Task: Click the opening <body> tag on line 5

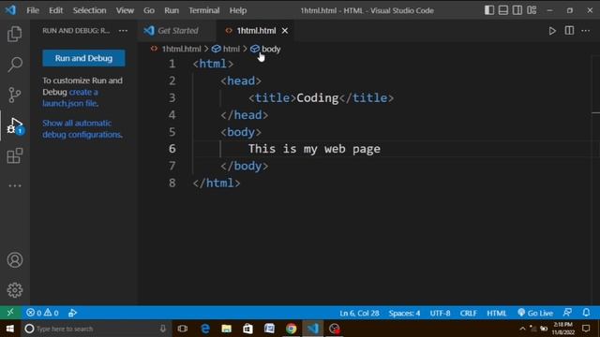Action: point(241,132)
